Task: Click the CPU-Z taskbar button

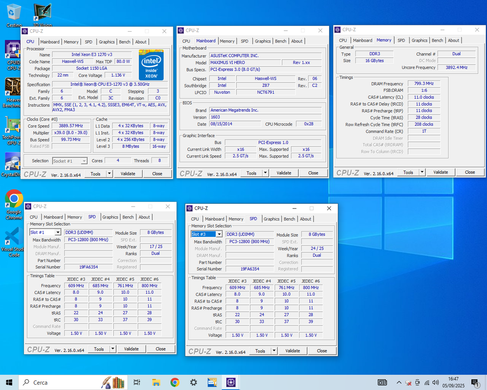Action: pyautogui.click(x=231, y=383)
